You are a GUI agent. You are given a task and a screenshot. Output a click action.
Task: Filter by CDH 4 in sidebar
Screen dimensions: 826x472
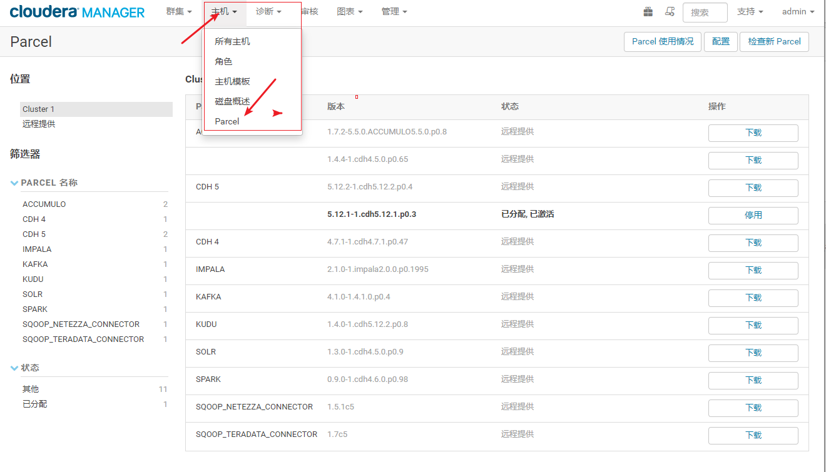coord(34,219)
